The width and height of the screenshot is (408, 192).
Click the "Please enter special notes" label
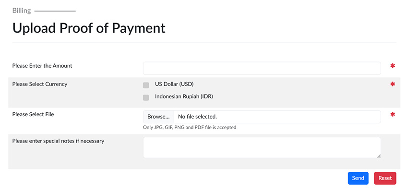coord(58,141)
